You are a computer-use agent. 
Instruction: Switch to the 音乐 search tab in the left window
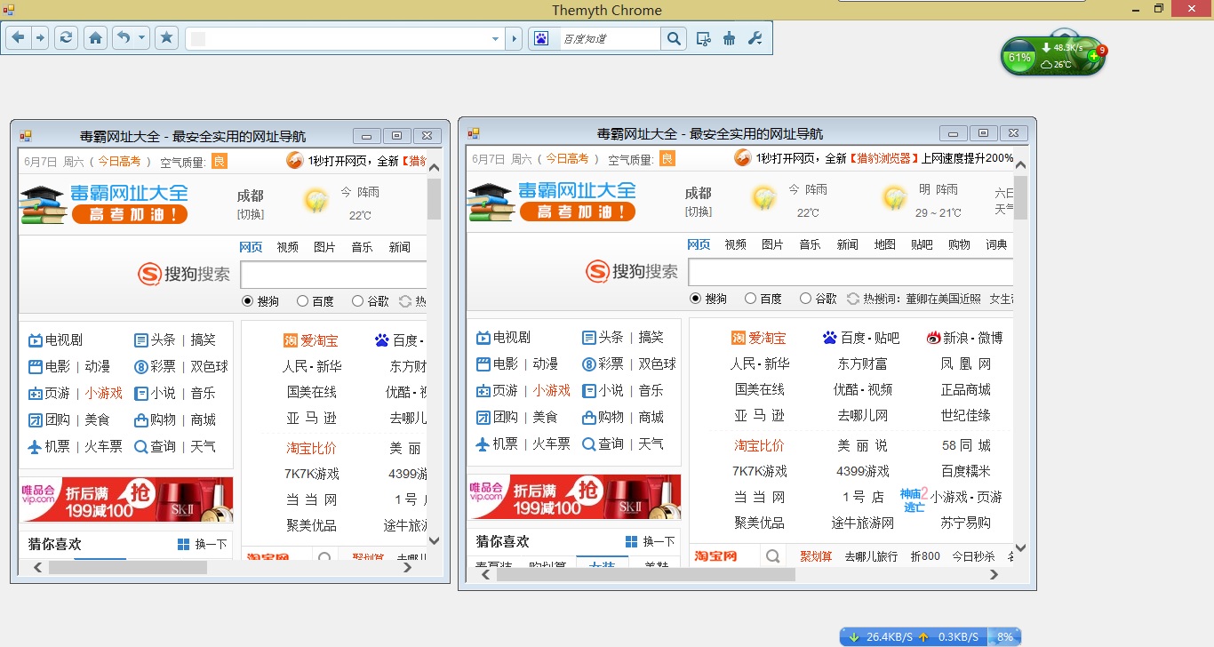[x=362, y=247]
